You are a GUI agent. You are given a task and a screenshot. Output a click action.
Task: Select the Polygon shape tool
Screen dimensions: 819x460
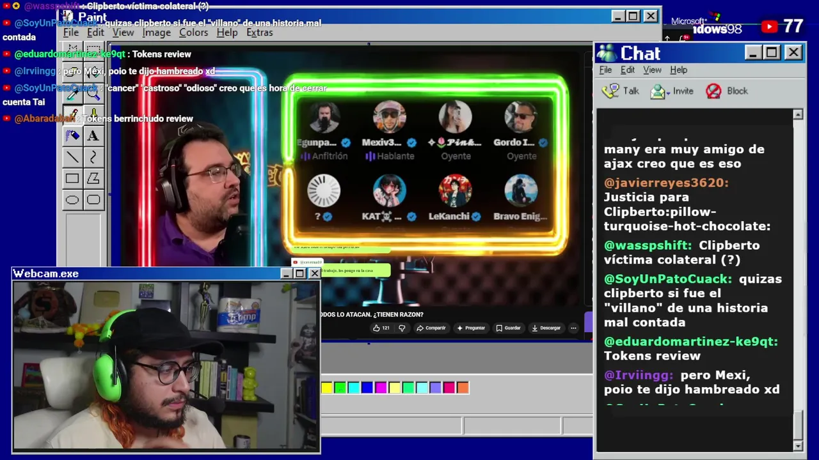pos(93,179)
